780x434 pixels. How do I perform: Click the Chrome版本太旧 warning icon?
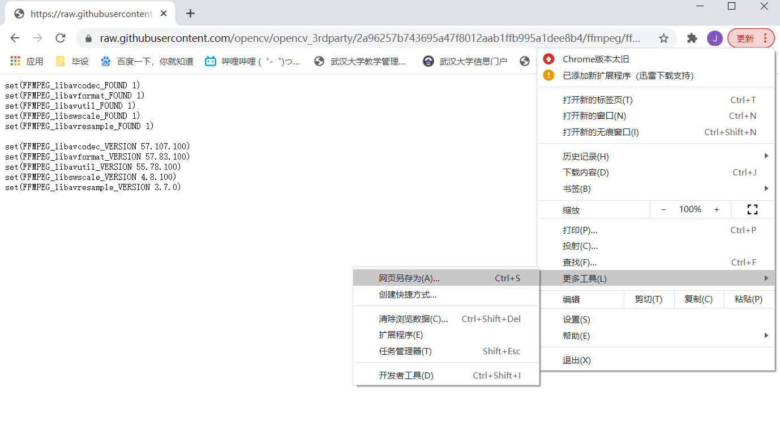[548, 58]
